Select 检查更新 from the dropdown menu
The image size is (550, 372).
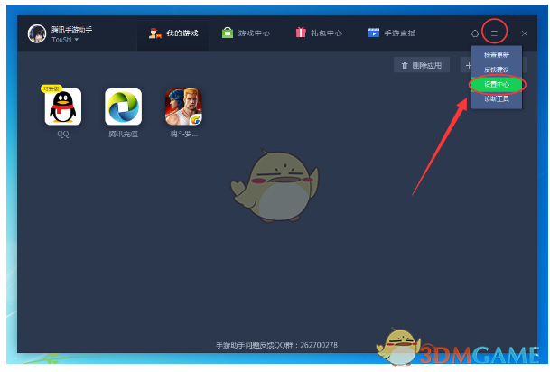point(496,55)
